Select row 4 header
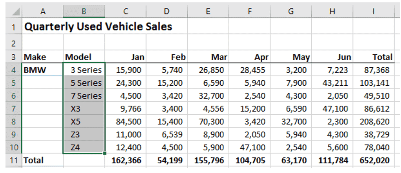The image size is (401, 173). (x=14, y=70)
